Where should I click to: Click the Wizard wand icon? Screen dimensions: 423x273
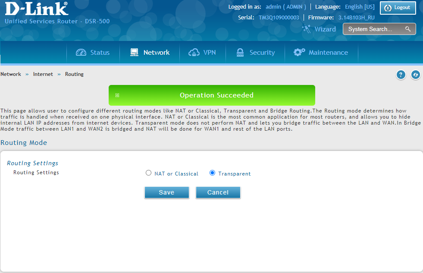(x=307, y=28)
